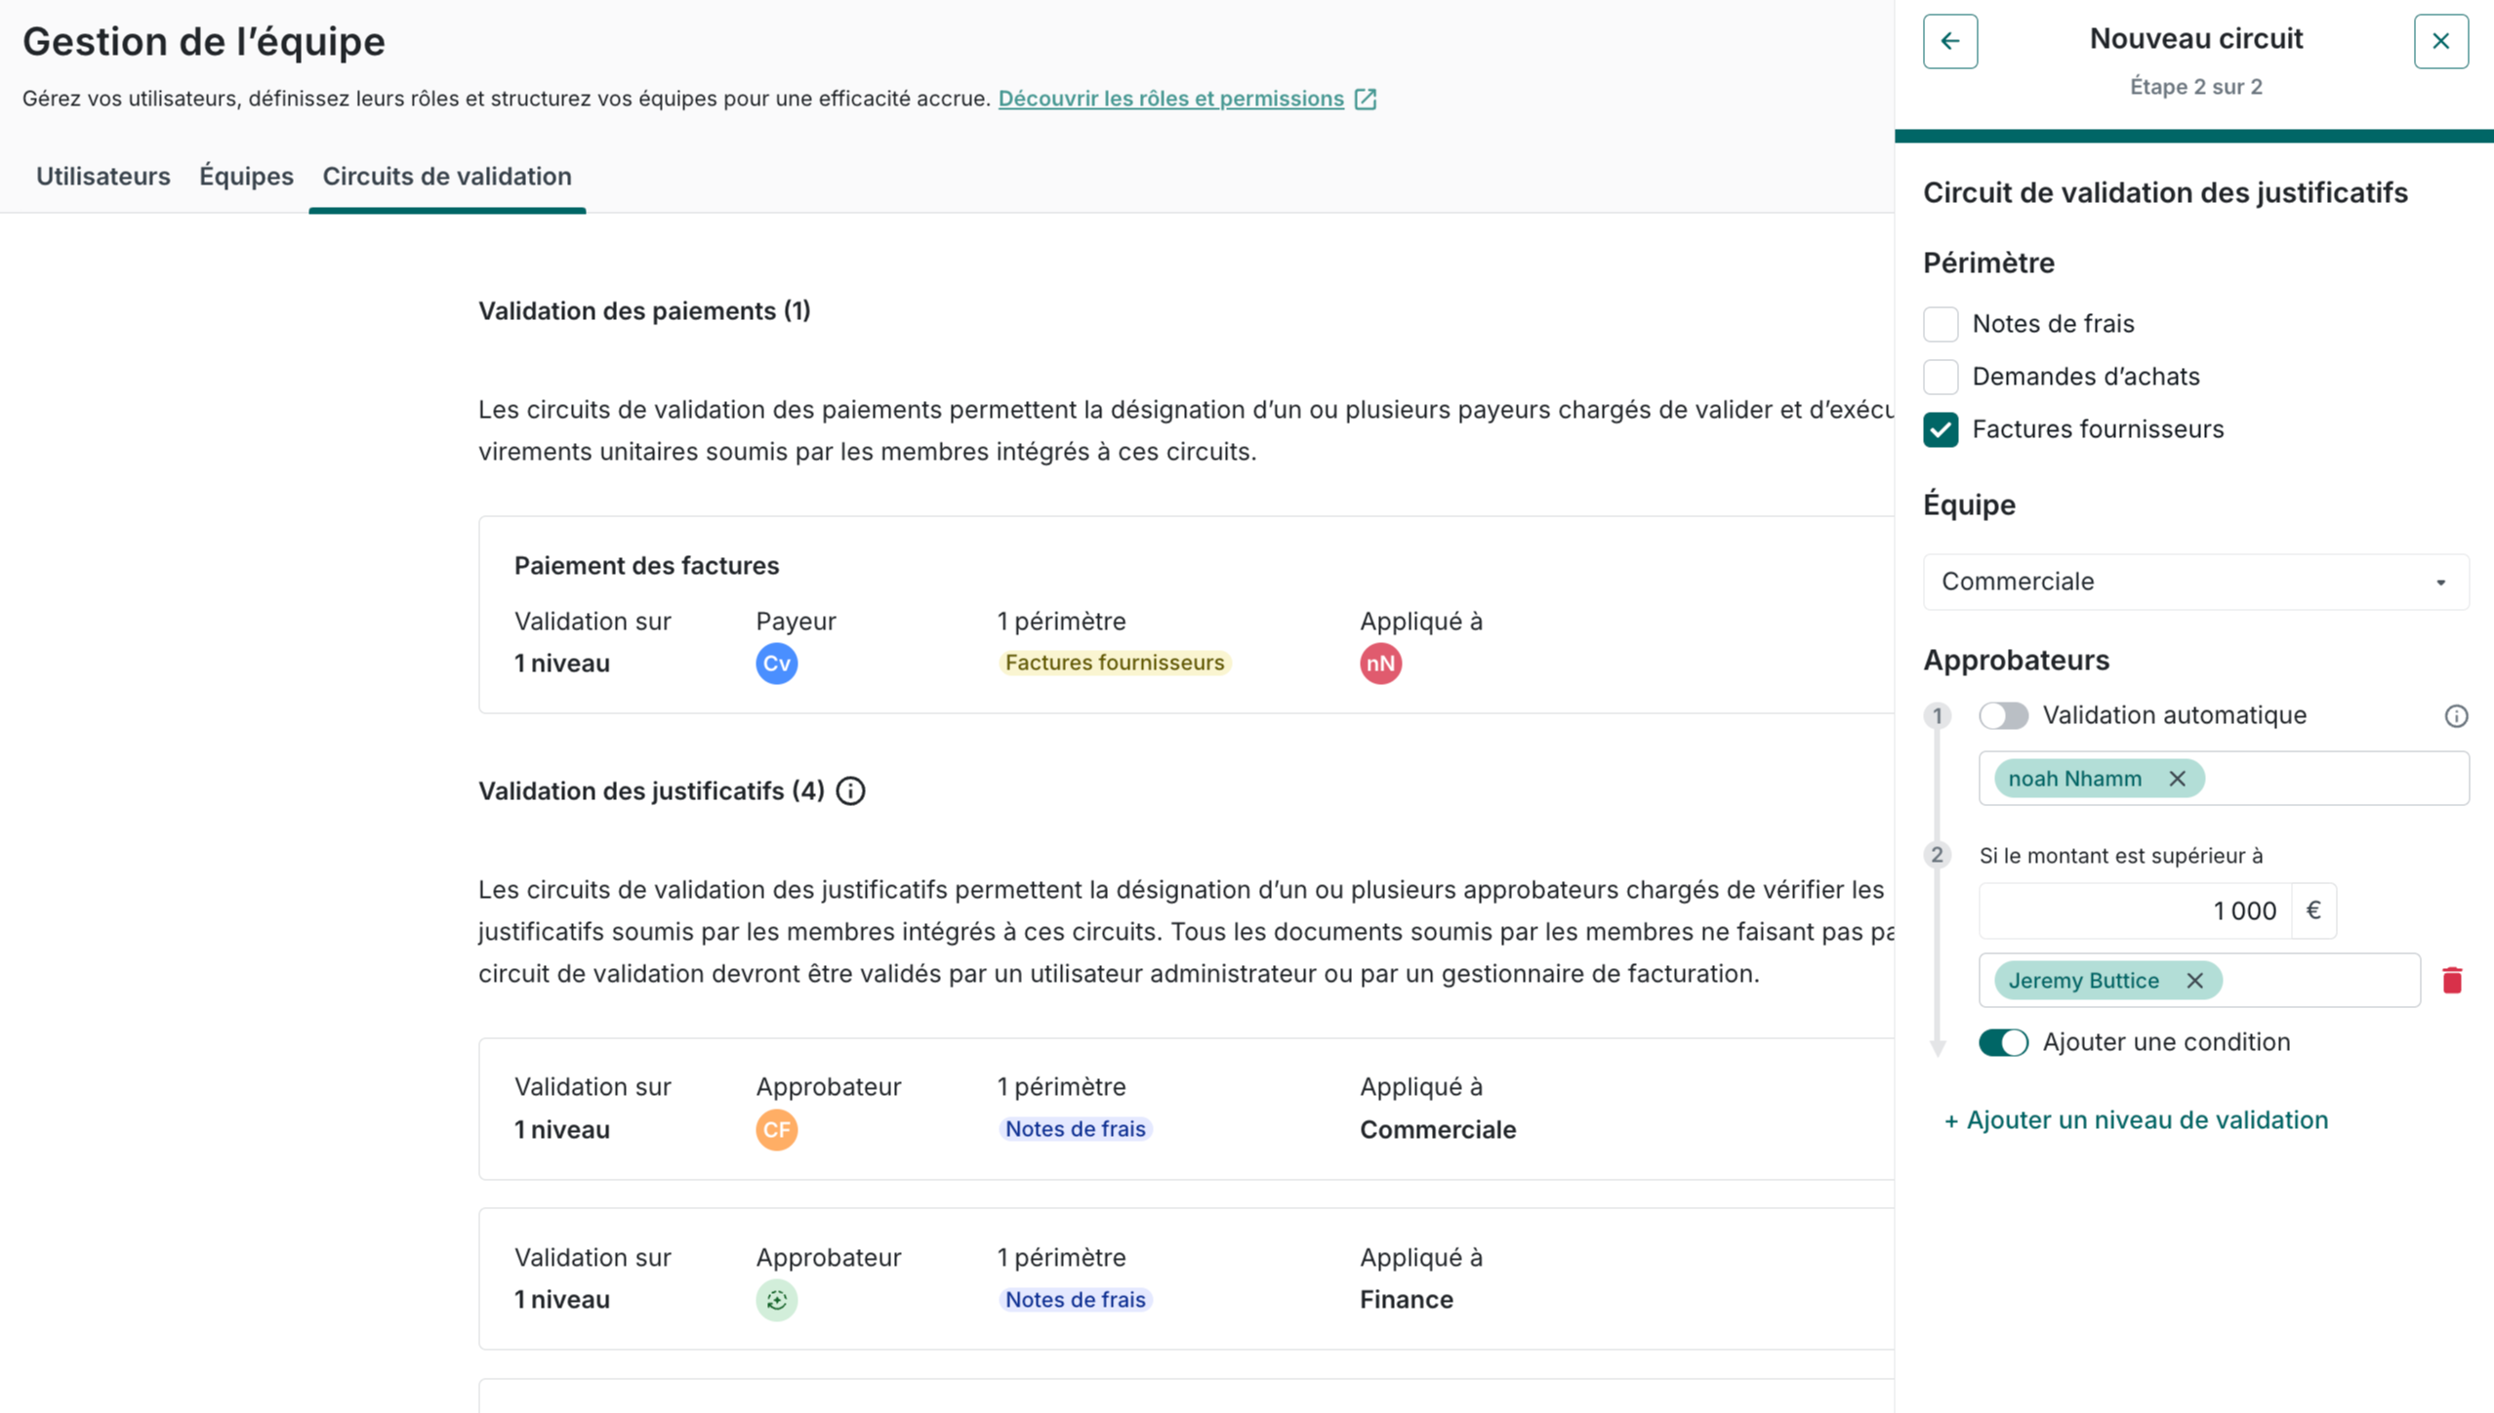The height and width of the screenshot is (1413, 2494).
Task: Close the Nouveau circuit panel
Action: 2440,41
